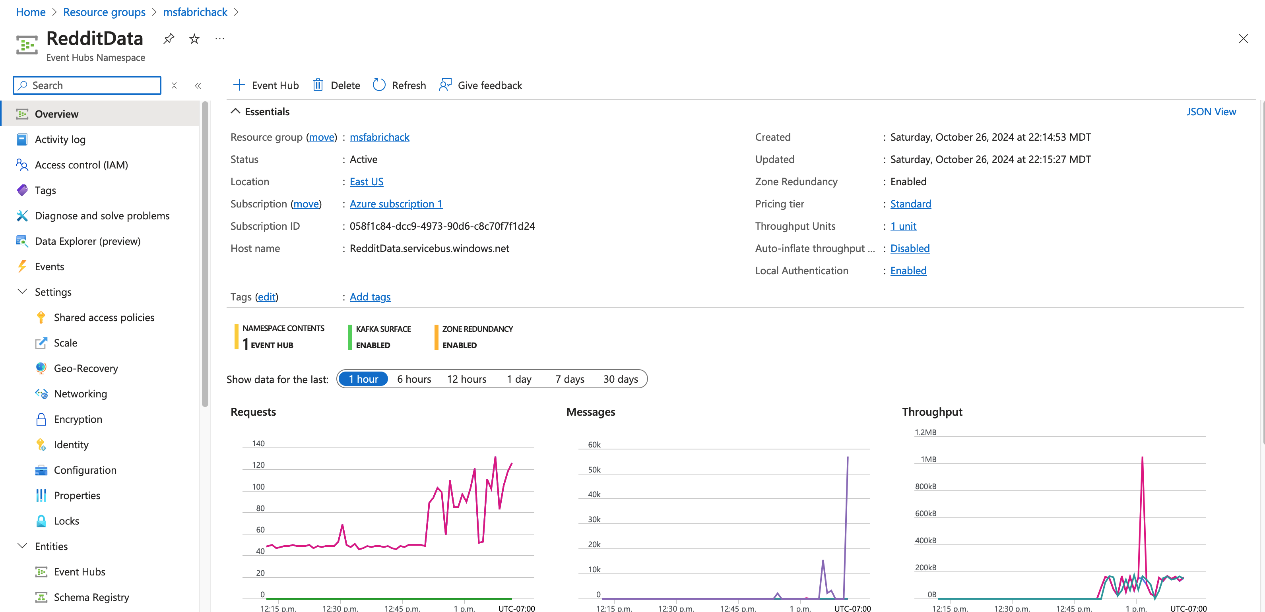1265x612 pixels.
Task: Click the Refresh toolbar icon
Action: coord(379,85)
